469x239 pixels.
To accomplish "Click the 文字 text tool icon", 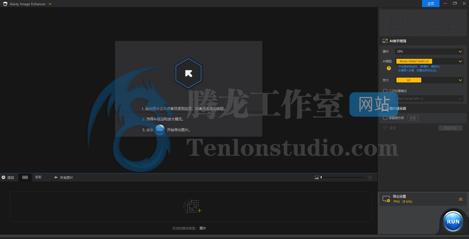I will tap(385, 128).
